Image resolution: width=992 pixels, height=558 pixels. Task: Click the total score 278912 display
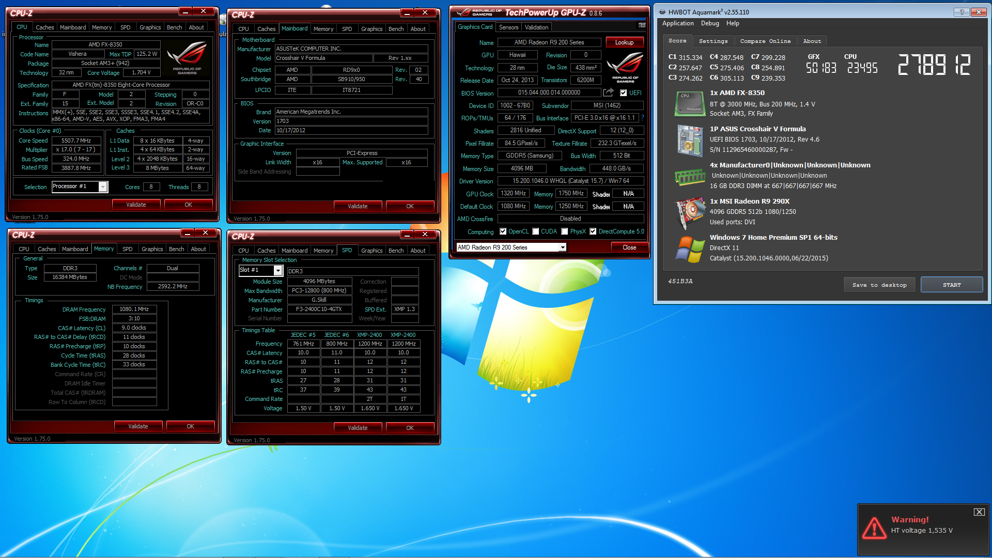(x=934, y=65)
